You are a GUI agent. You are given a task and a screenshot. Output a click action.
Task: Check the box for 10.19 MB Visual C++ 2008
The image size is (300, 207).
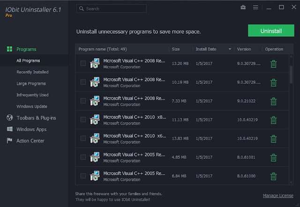click(83, 82)
